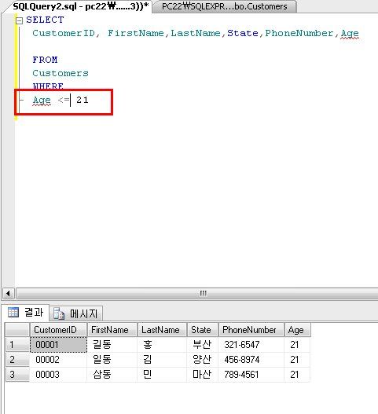Click LastName cell 홍
Screen dimensions: 378x414
(x=162, y=345)
